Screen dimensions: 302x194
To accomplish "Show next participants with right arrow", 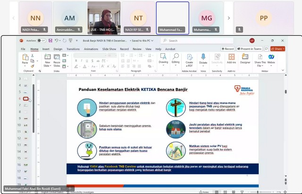I will pos(229,18).
